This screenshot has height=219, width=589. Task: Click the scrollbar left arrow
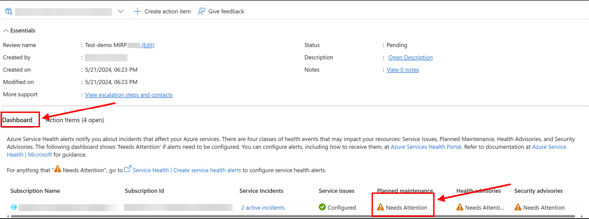coord(8,216)
